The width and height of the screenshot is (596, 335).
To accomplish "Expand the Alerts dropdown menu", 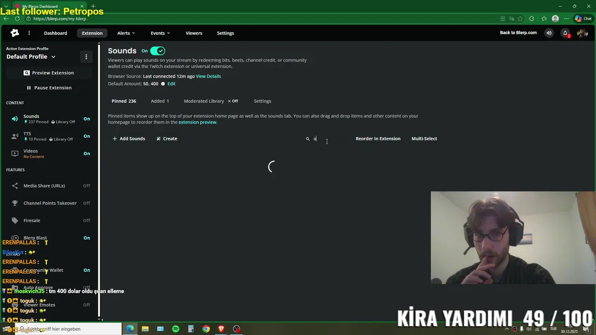I will click(x=126, y=33).
